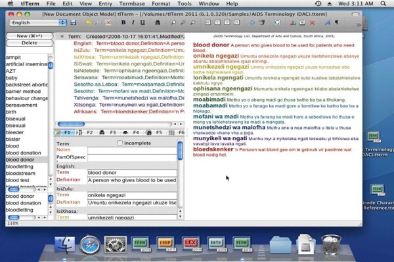
Task: Click 'bloedskenker' heading in preview pane
Action: click(213, 149)
